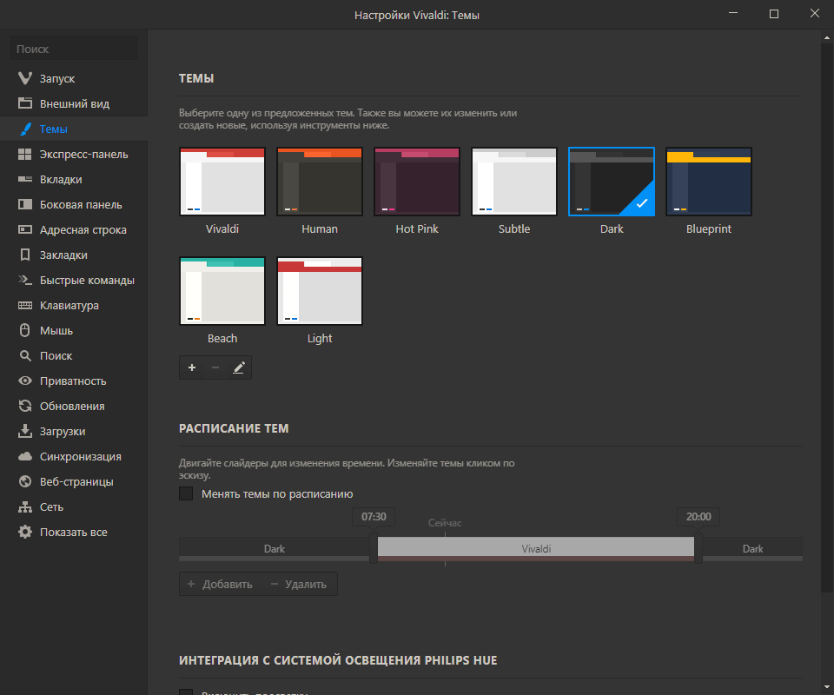Image resolution: width=834 pixels, height=695 pixels.
Task: Choose the Beach theme
Action: pos(222,291)
